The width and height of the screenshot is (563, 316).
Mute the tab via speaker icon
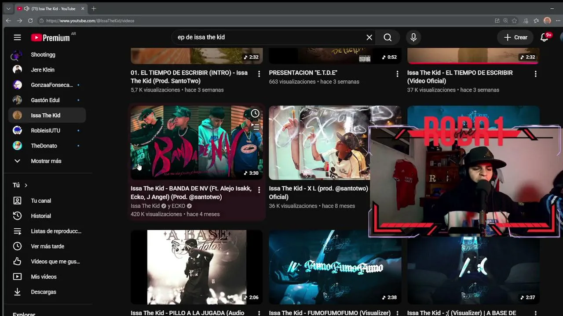tap(27, 8)
